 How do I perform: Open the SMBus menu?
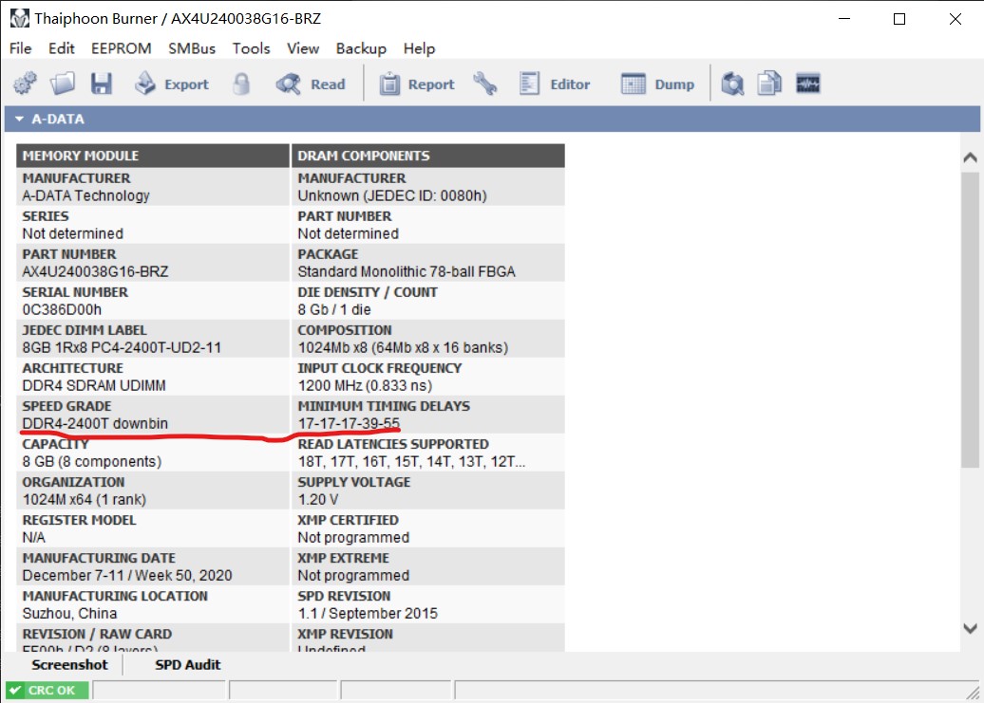[192, 48]
